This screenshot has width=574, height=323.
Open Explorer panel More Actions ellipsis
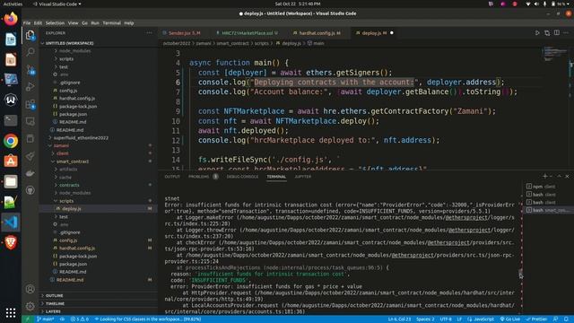(x=149, y=33)
